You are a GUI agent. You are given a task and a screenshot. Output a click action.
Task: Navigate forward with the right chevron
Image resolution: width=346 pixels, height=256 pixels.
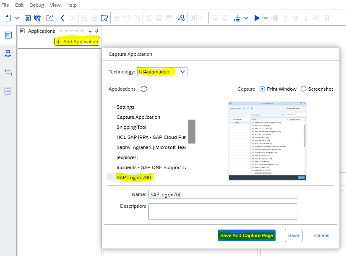pyautogui.click(x=72, y=18)
